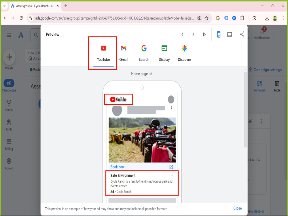Screen dimensions: 288x216
Task: Click the grey profile avatar in phone preview
Action: (x=171, y=99)
